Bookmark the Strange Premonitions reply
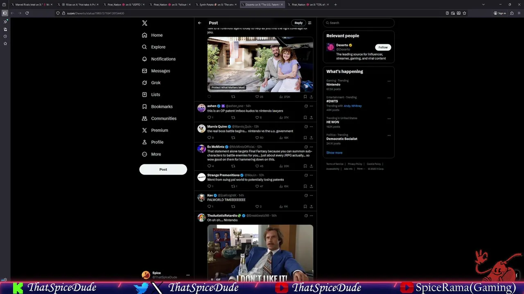Screen dimensions: 524x294 [305, 186]
